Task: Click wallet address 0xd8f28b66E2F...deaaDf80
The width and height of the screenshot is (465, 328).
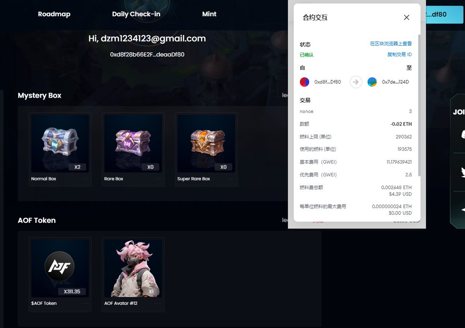Action: click(147, 54)
